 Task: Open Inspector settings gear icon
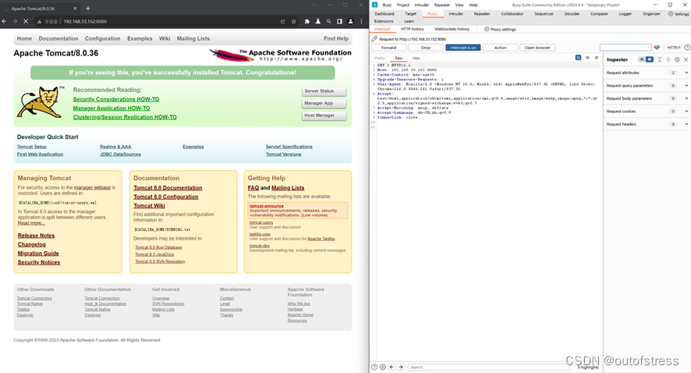pyautogui.click(x=677, y=59)
